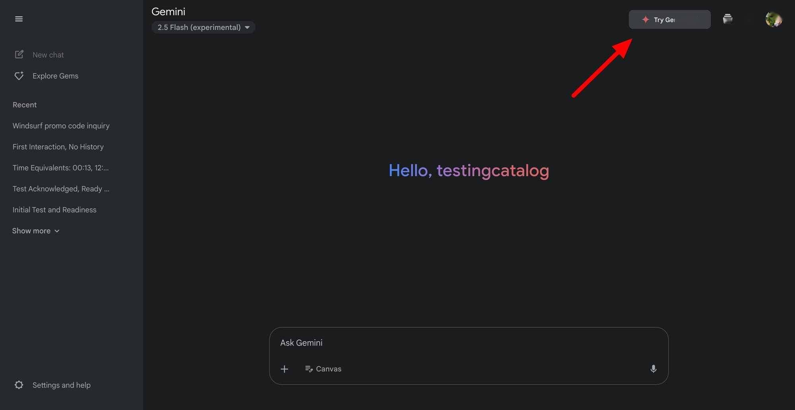
Task: Open the 2.5 Flash (experimental) model dropdown
Action: [x=203, y=27]
